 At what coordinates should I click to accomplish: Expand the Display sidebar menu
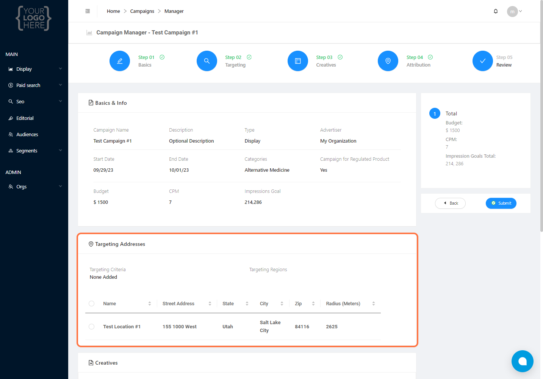click(34, 69)
